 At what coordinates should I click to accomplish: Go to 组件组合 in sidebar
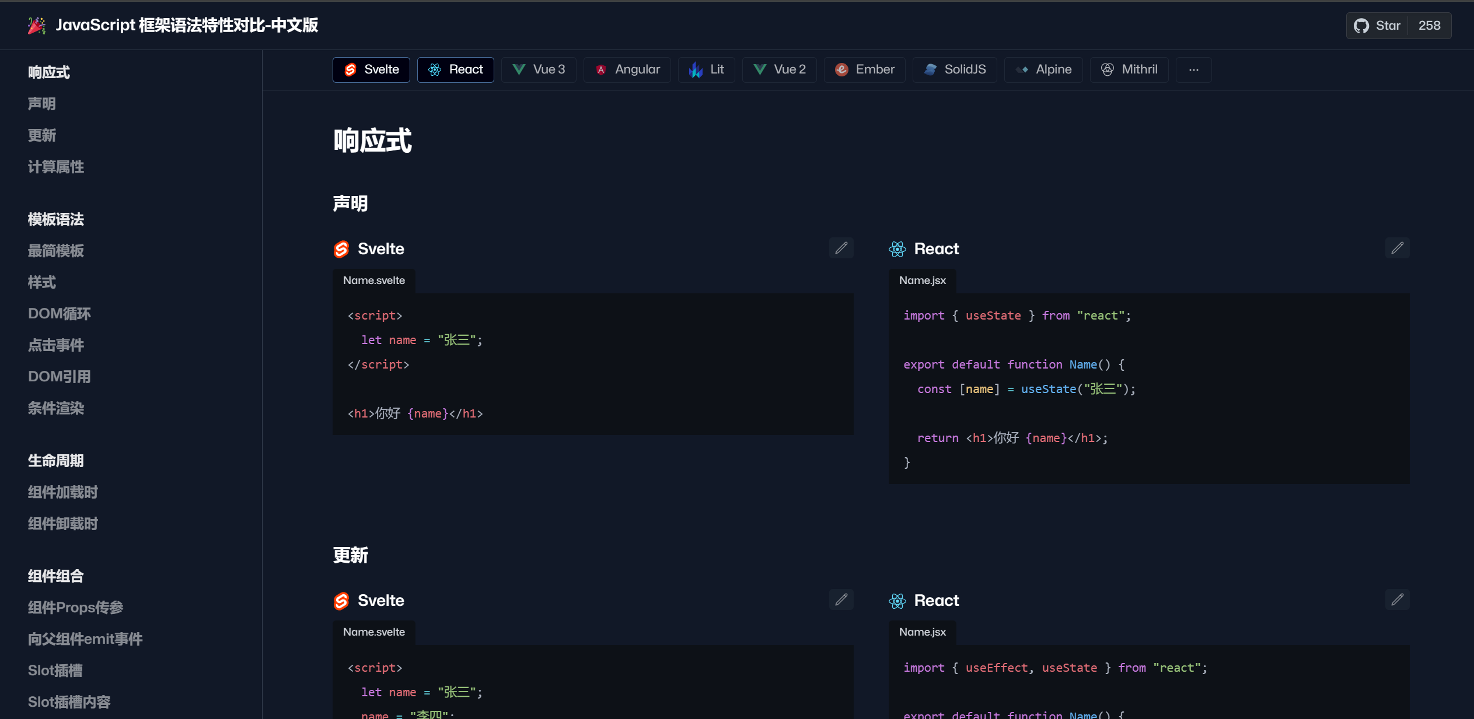[x=56, y=576]
